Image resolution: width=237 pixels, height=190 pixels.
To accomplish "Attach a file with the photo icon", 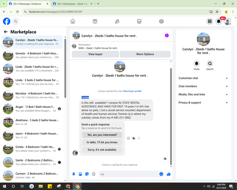I will [x=80, y=174].
